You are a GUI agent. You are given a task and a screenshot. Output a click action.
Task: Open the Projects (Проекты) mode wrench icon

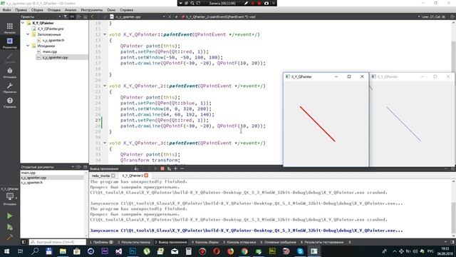click(9, 87)
